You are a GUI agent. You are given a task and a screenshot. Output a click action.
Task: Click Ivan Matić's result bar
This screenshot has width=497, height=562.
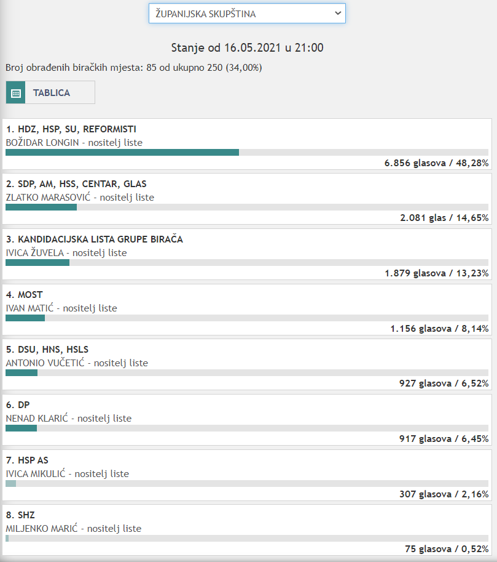click(x=25, y=318)
